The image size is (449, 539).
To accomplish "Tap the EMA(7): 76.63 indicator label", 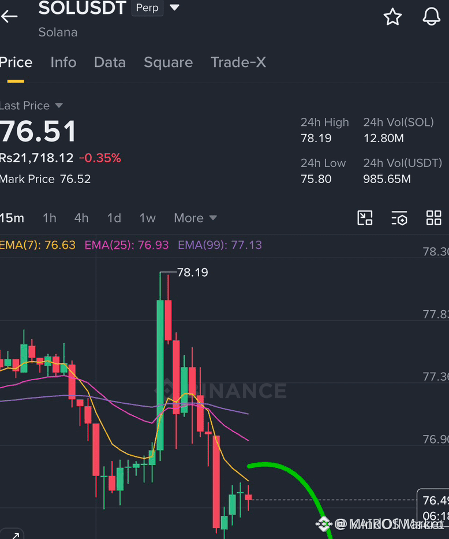I will [38, 245].
